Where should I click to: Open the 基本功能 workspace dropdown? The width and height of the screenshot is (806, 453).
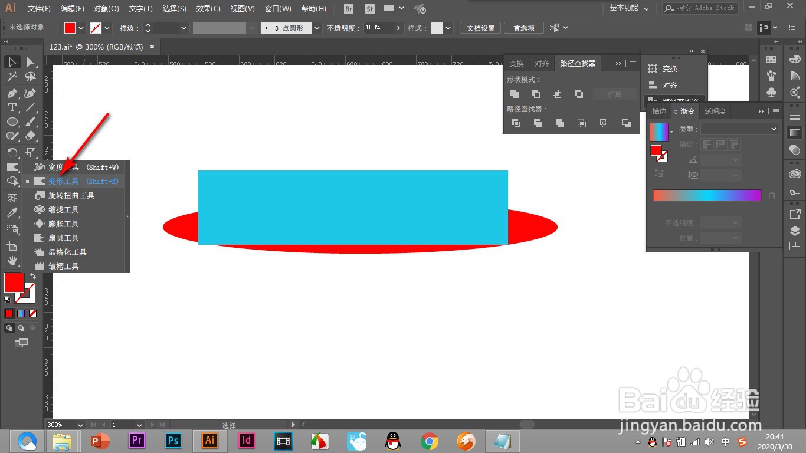coord(629,8)
